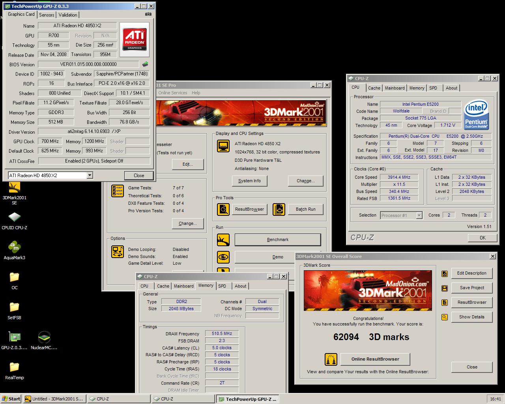
Task: Click the Show Details magnifier icon
Action: (445, 317)
